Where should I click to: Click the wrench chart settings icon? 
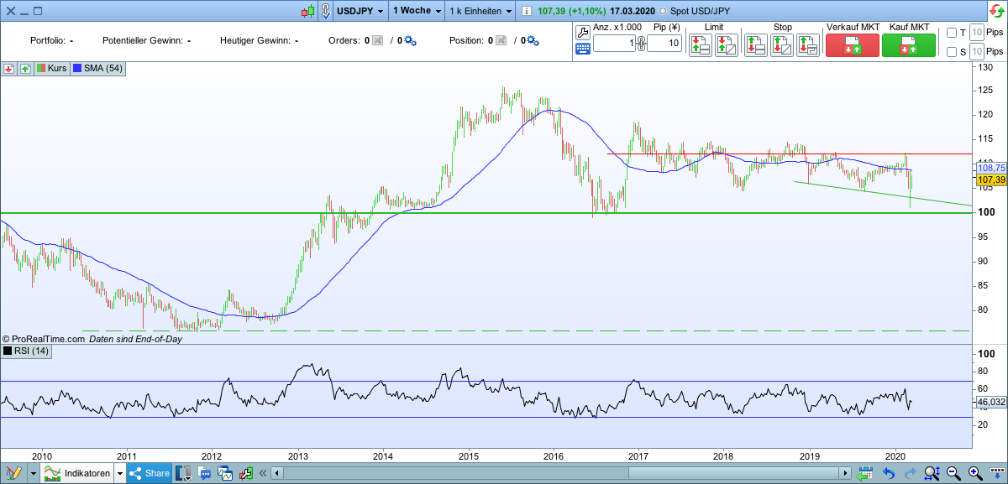tap(244, 472)
